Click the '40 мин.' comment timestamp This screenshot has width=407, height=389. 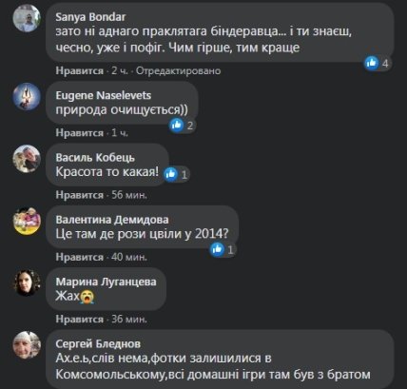click(129, 257)
